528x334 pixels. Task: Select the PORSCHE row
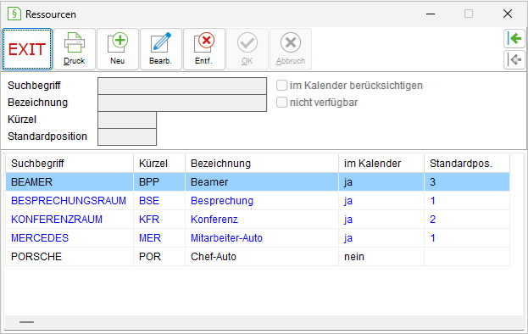click(x=258, y=257)
